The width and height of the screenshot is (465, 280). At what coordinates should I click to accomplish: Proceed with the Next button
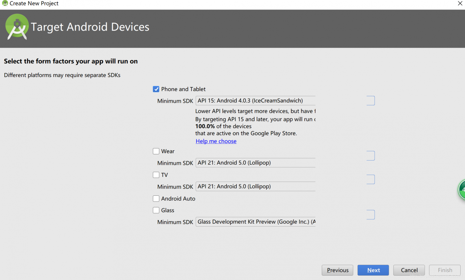tap(373, 270)
